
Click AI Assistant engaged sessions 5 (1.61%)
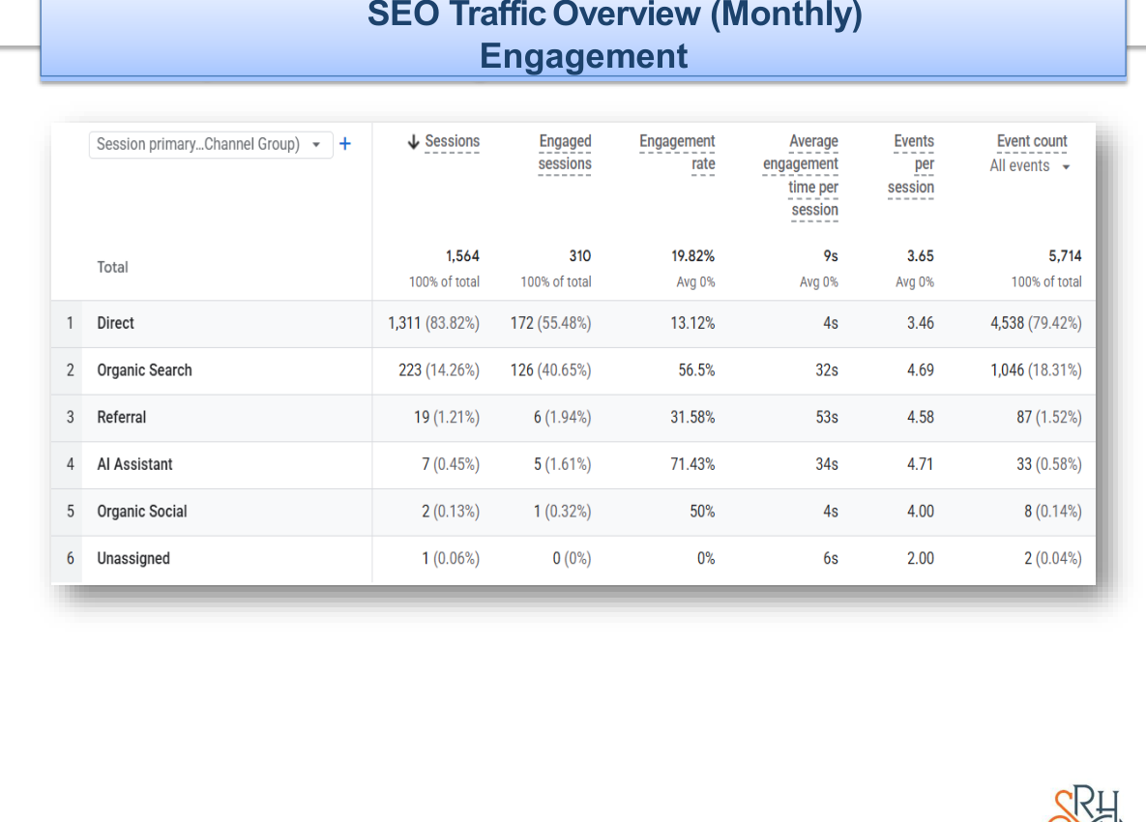point(562,464)
